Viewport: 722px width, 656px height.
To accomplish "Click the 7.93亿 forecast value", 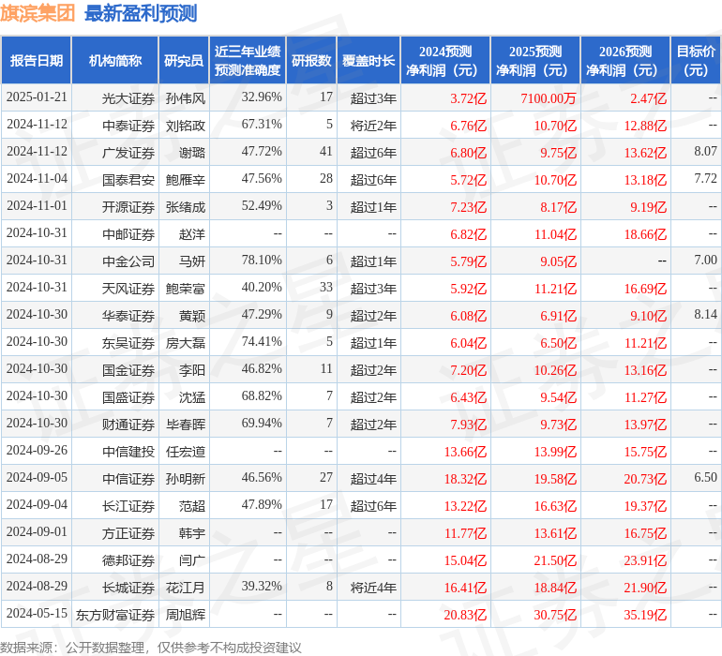I will 468,424.
